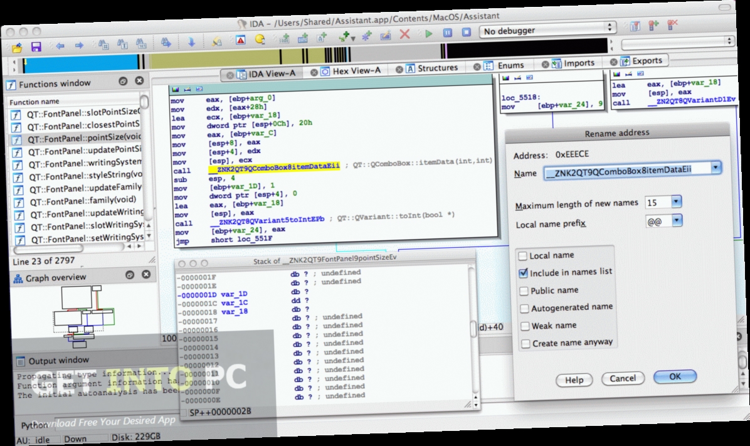
Task: Jump back with the left arrow icon
Action: point(60,46)
